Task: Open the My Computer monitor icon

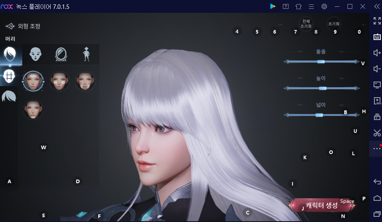Action: [x=377, y=85]
